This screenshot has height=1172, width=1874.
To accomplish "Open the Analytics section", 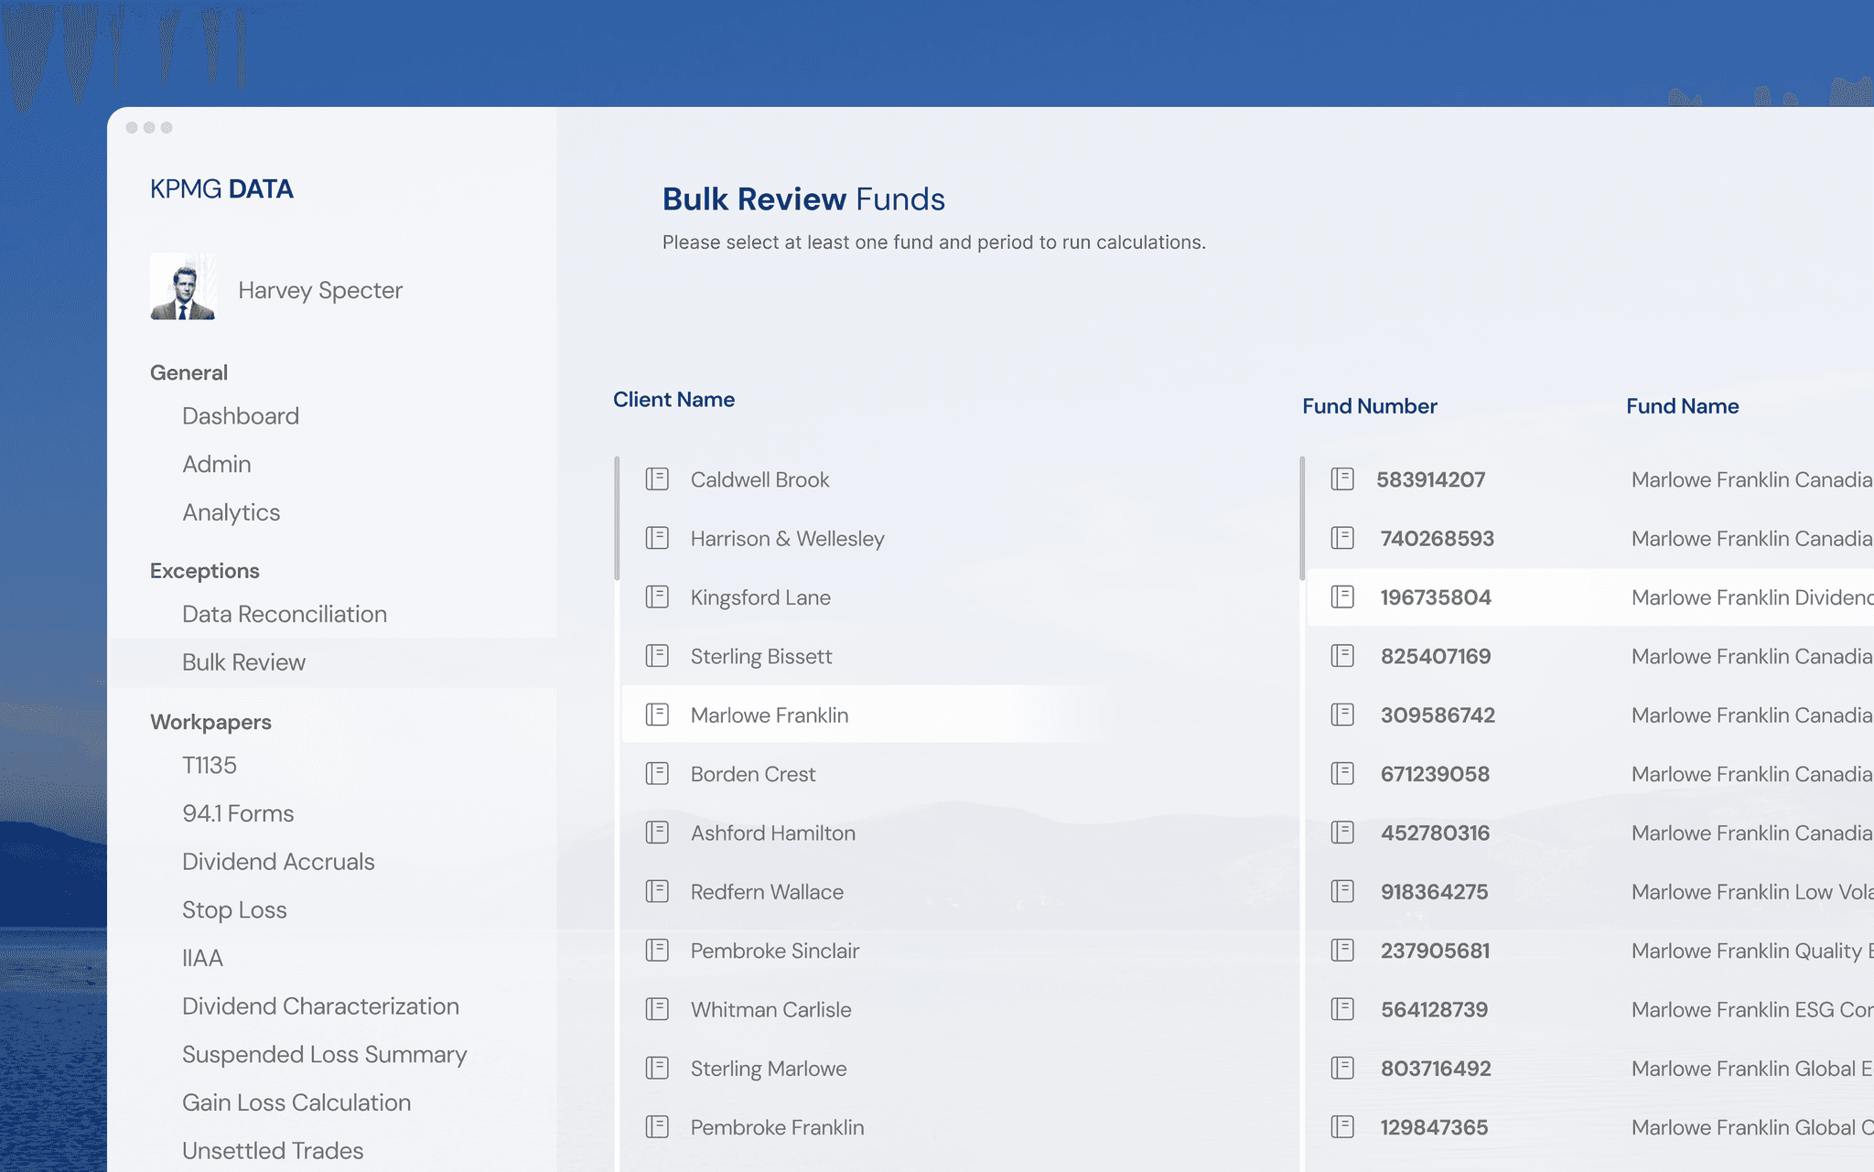I will (x=231, y=512).
